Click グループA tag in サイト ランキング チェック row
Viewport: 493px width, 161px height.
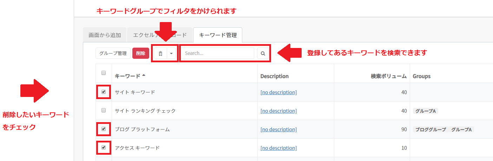[426, 111]
